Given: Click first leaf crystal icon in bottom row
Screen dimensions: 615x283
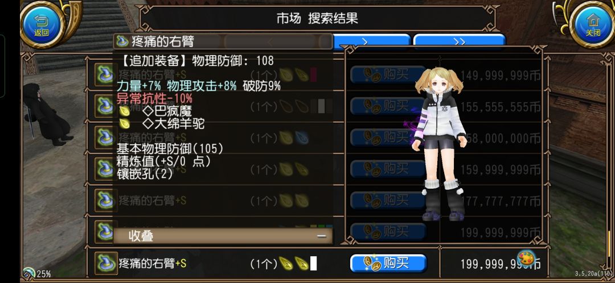Looking at the screenshot, I should 286,264.
